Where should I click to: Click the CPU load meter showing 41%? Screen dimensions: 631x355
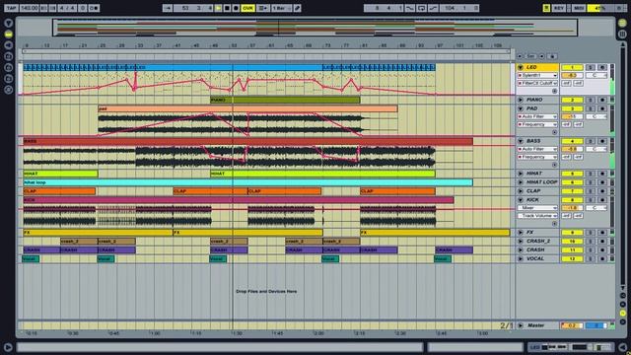(x=599, y=8)
